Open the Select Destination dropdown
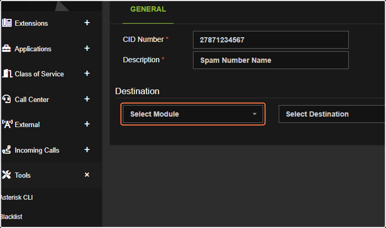Viewport: 386px width, 228px height. coord(332,114)
